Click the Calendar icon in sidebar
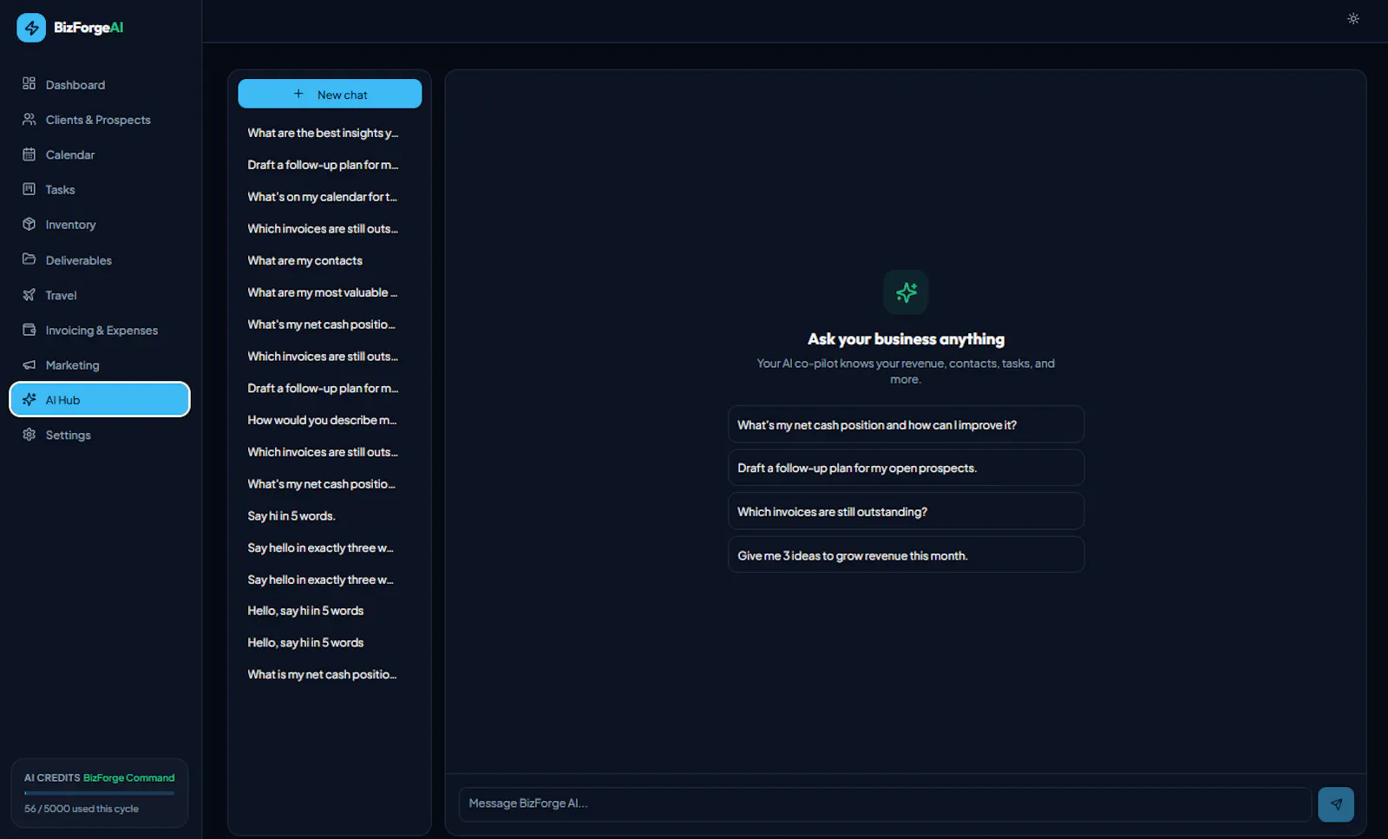Image resolution: width=1388 pixels, height=839 pixels. (29, 154)
